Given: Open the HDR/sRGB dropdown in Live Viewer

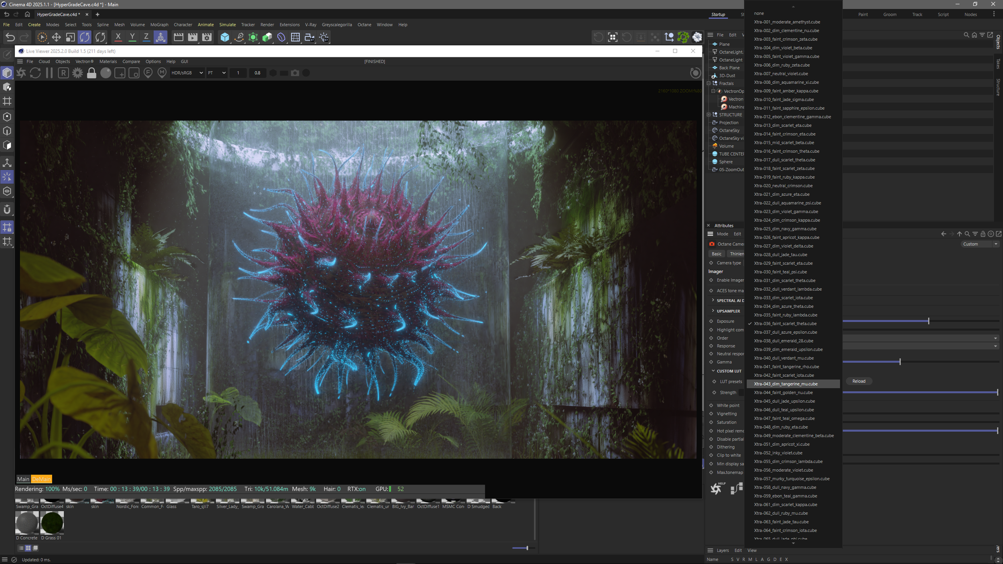Looking at the screenshot, I should point(187,73).
